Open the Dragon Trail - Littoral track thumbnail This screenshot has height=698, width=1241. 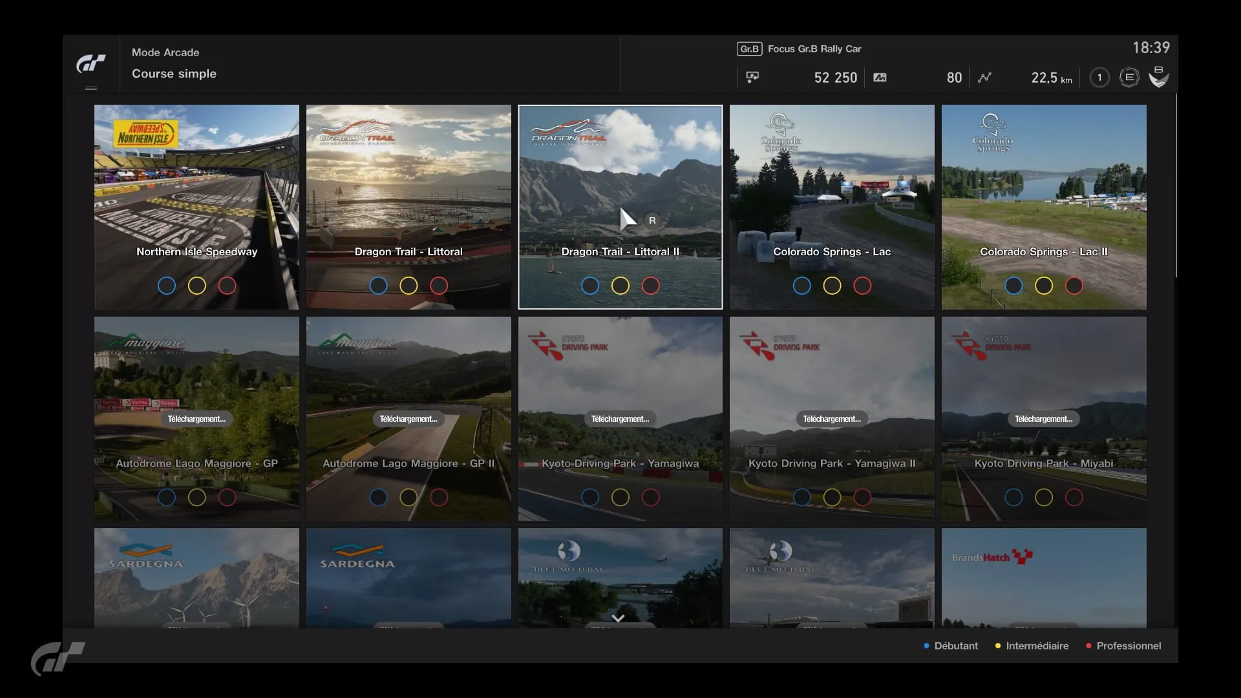(x=408, y=194)
